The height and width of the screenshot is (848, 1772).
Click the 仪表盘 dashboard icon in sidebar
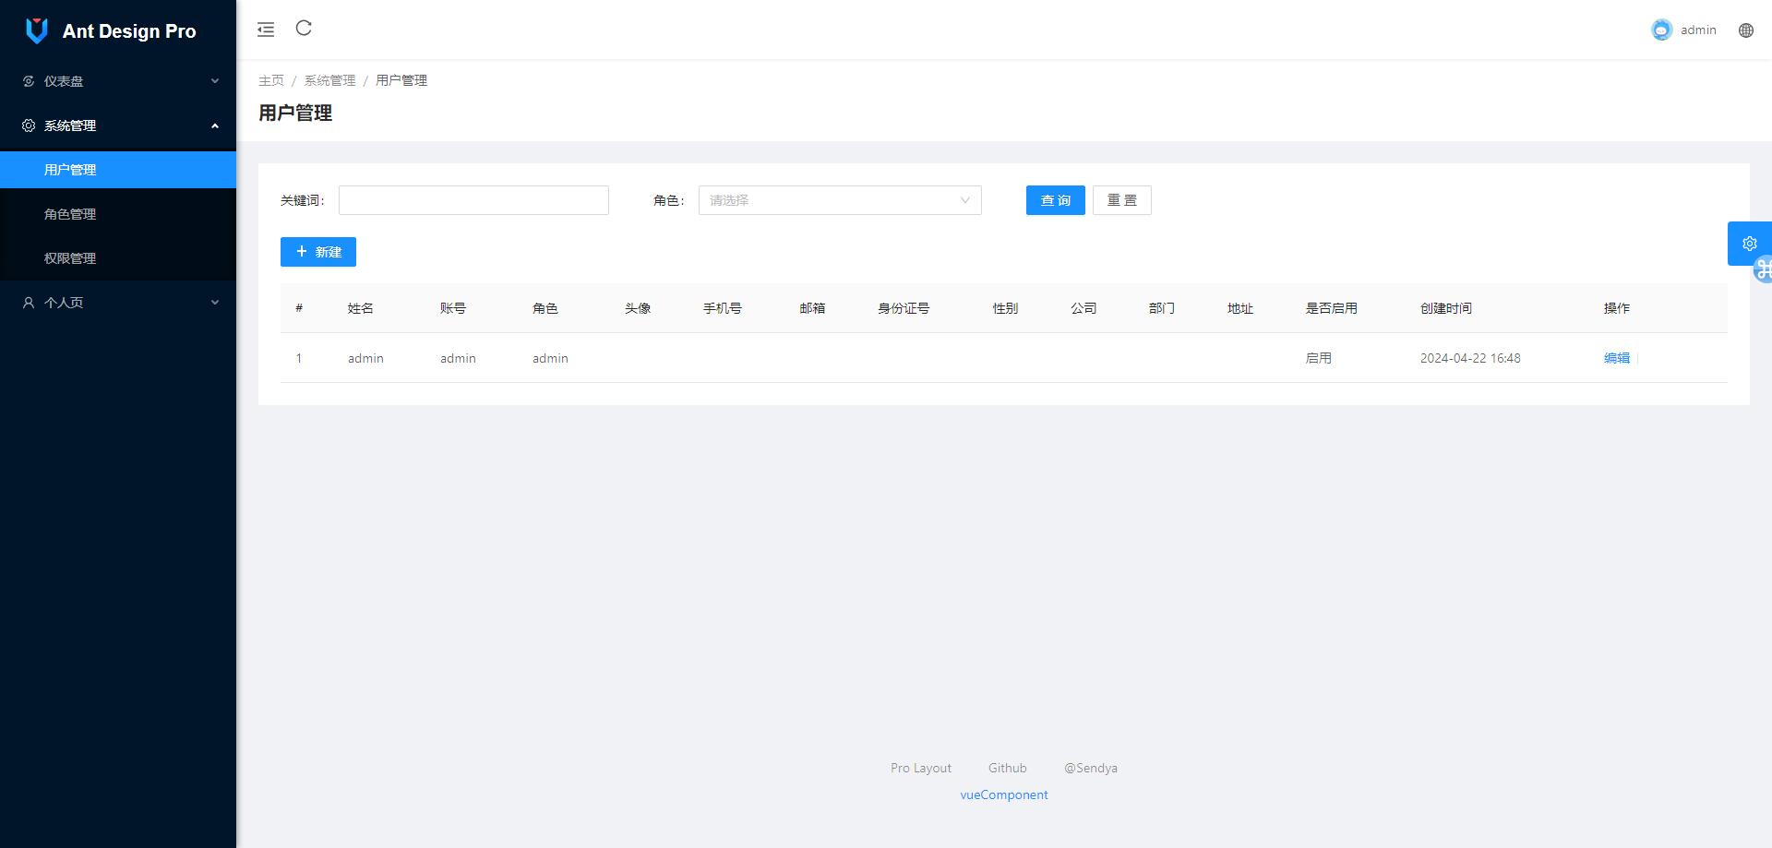click(29, 81)
